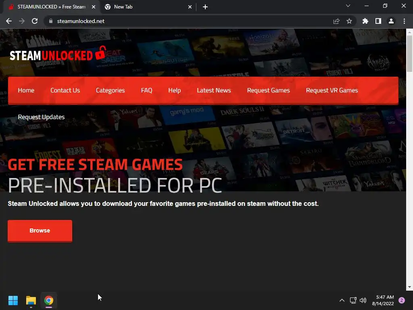The height and width of the screenshot is (310, 413).
Task: Click the scrollbar down arrow
Action: pyautogui.click(x=409, y=287)
